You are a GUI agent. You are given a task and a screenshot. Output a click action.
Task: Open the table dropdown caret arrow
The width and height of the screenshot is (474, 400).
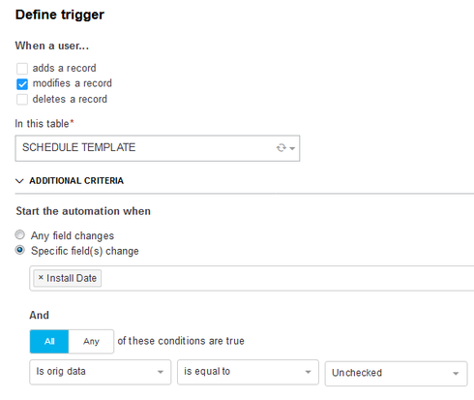[x=292, y=148]
